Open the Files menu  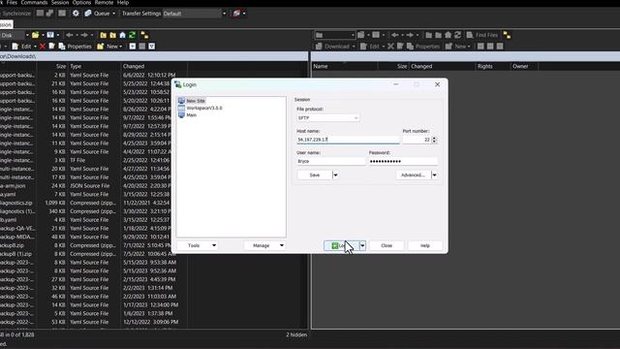pyautogui.click(x=12, y=3)
